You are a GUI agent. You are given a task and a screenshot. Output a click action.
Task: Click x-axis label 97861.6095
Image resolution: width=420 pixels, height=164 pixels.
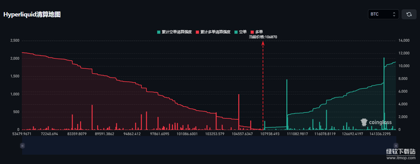click(x=160, y=134)
